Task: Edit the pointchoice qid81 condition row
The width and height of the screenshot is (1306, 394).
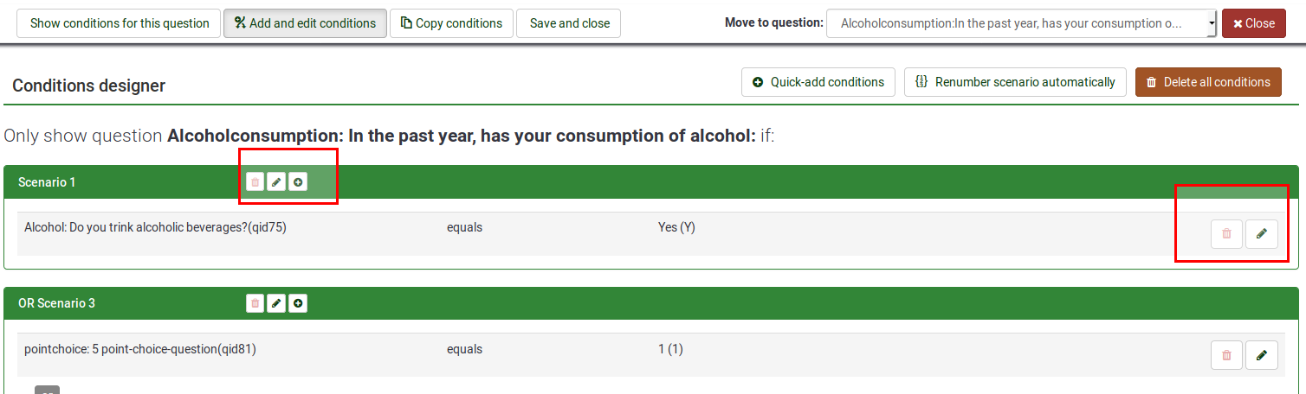Action: [1262, 354]
